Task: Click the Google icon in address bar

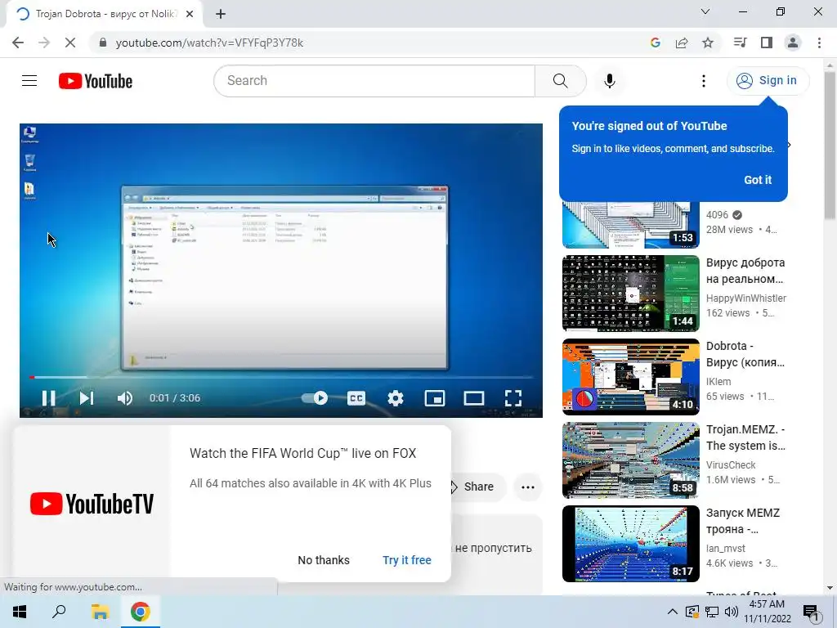Action: [655, 43]
